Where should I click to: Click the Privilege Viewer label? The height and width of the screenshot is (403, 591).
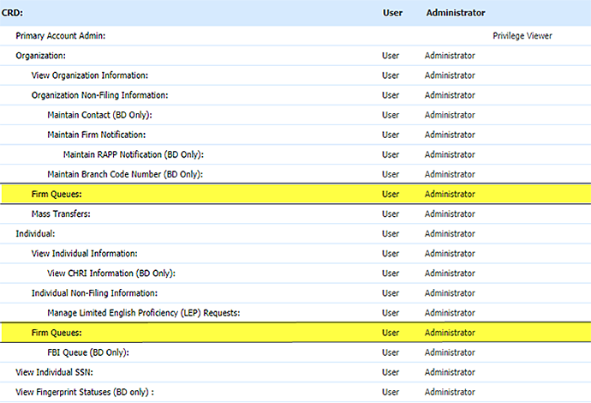(522, 36)
